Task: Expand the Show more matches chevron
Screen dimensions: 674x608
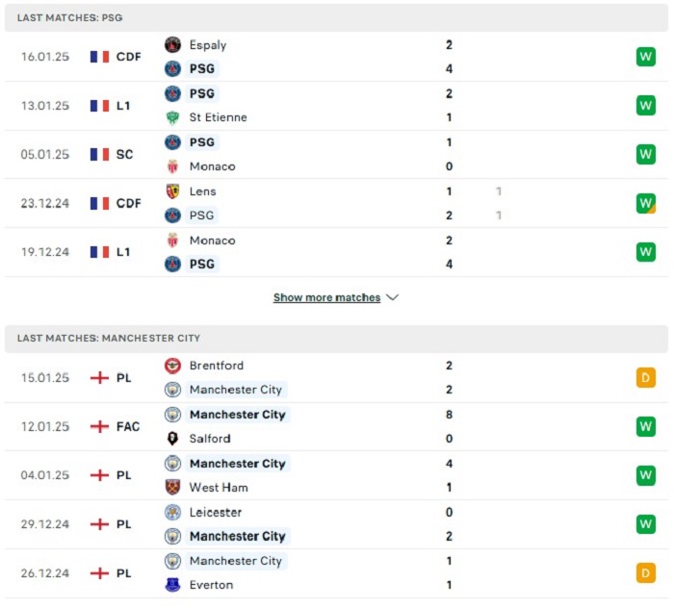Action: 393,297
